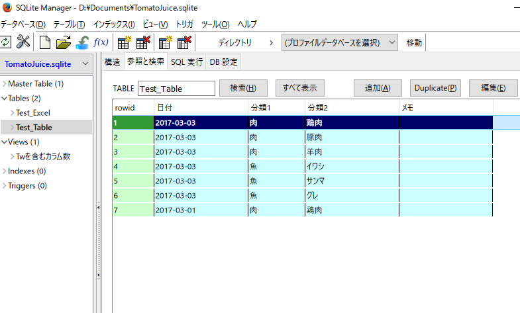Click the drop table icon

pos(143,42)
